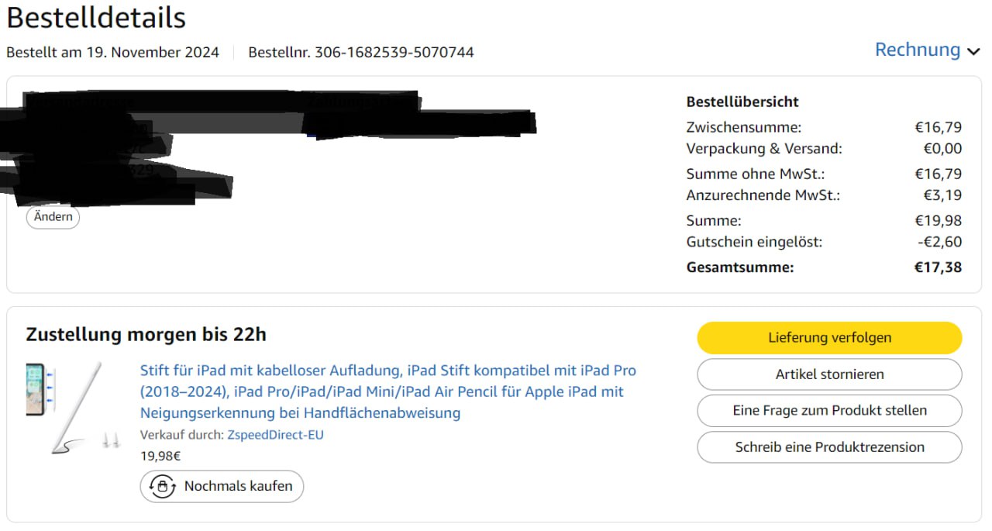Click Artikel stornieren button
Image resolution: width=992 pixels, height=531 pixels.
[829, 374]
